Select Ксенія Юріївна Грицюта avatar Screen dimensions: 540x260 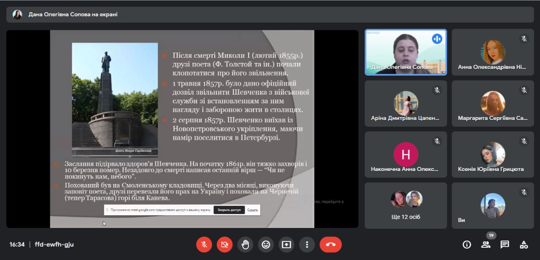(x=493, y=154)
